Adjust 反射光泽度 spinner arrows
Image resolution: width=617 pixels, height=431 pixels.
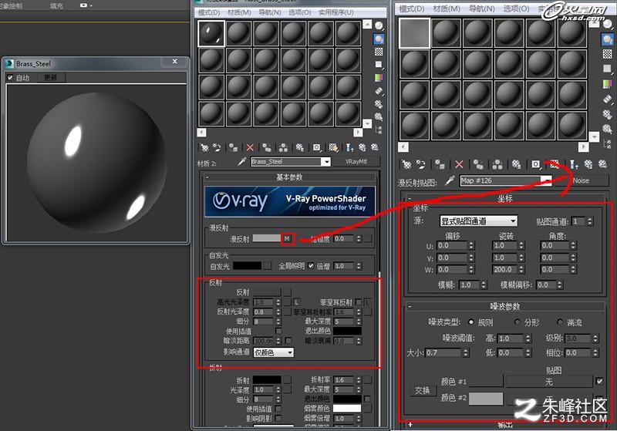278,311
